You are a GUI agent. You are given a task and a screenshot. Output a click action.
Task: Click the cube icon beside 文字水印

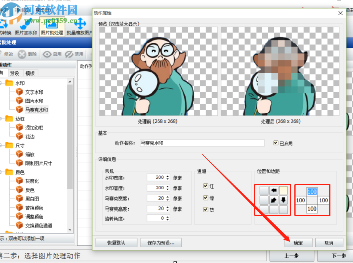pos(19,92)
